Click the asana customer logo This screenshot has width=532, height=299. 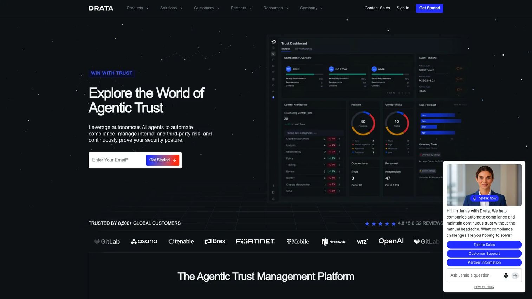click(144, 241)
